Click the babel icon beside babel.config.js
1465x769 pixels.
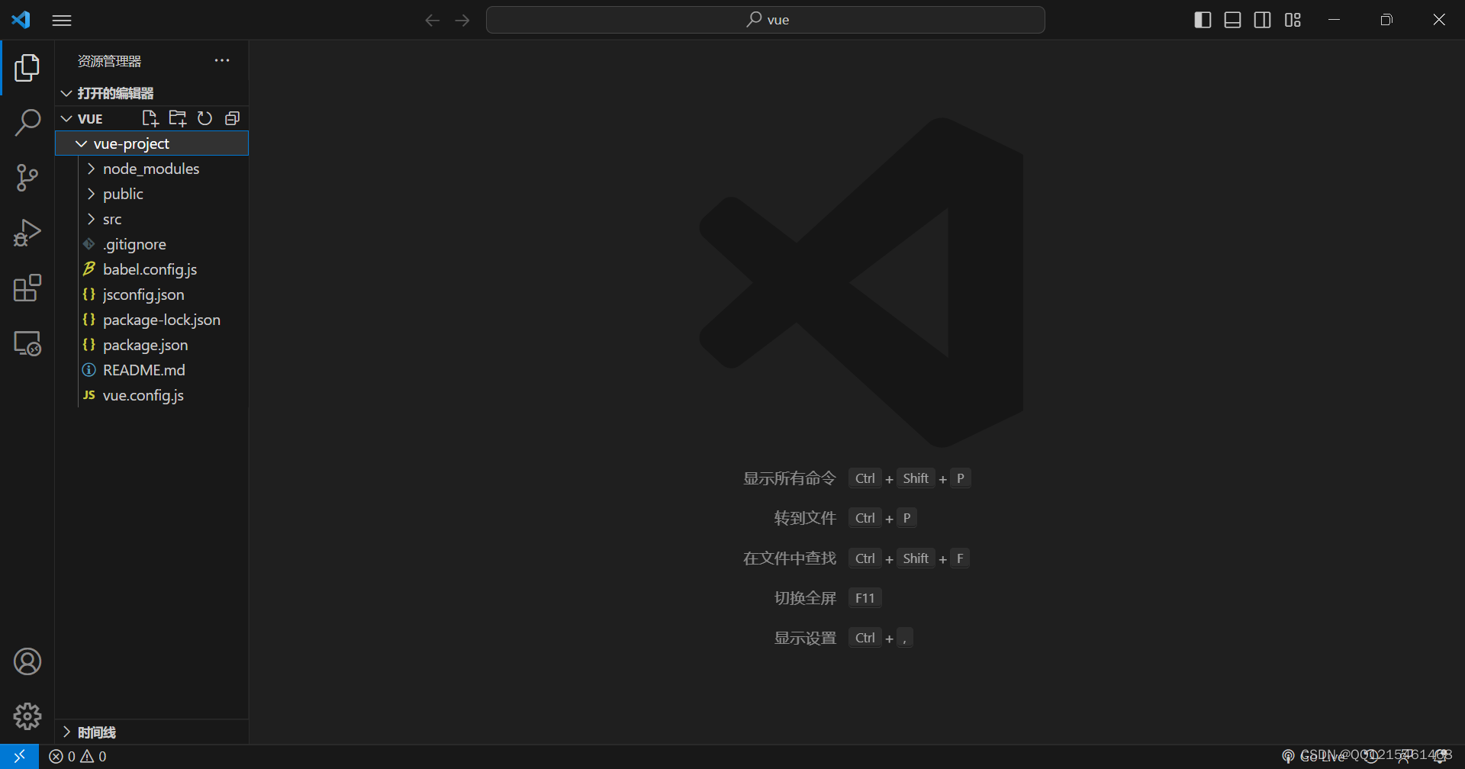click(x=89, y=269)
